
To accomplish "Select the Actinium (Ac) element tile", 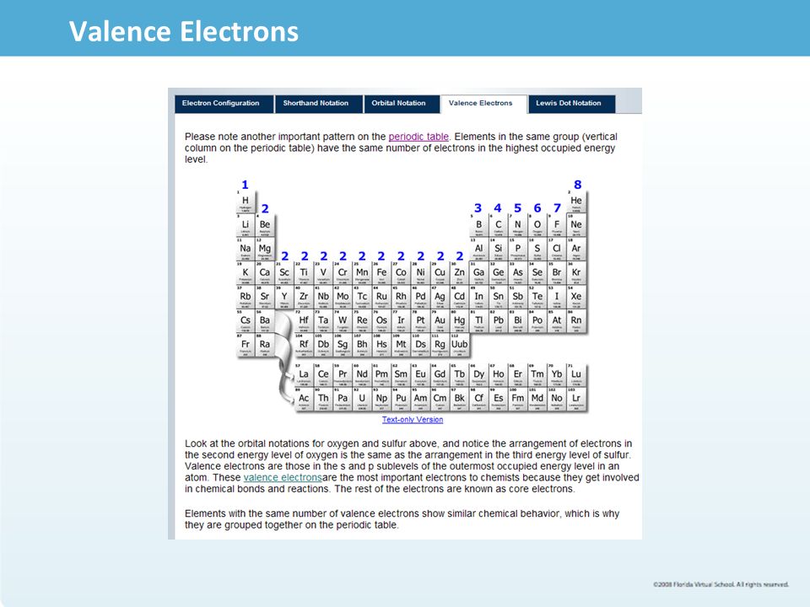I will [x=304, y=399].
